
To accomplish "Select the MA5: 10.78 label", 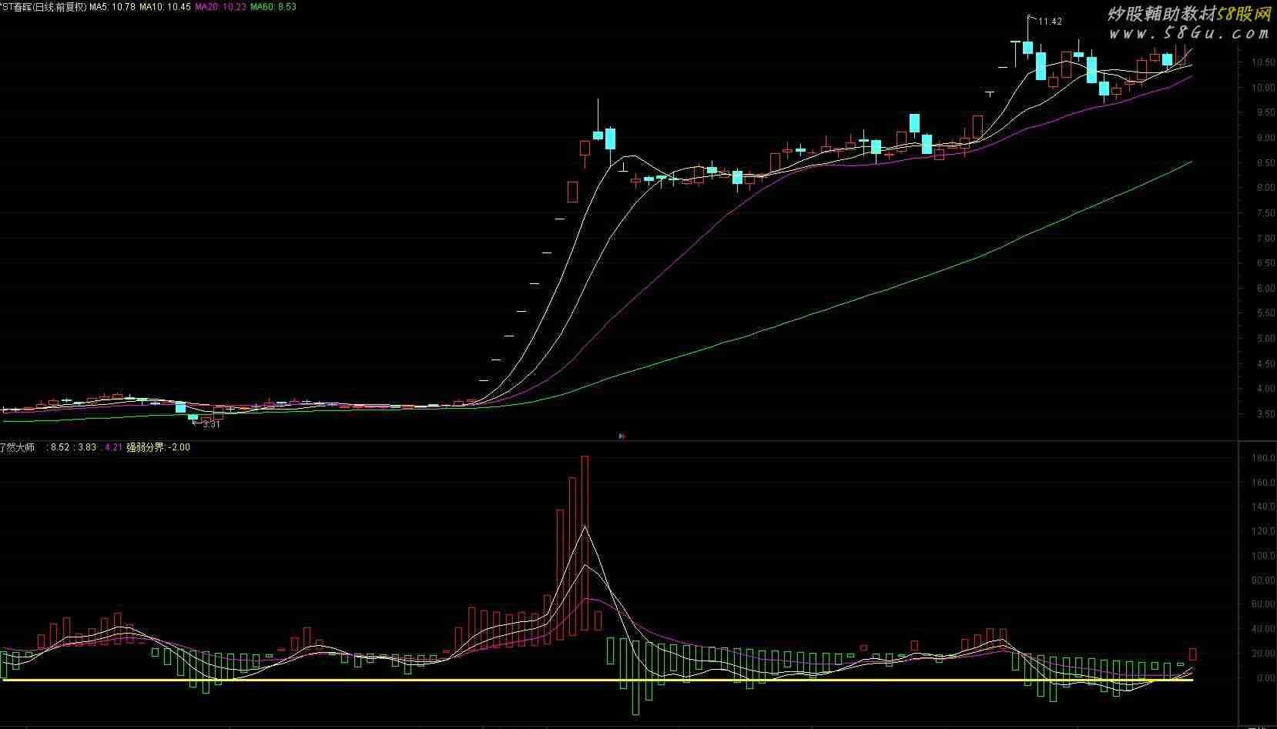I will [112, 6].
